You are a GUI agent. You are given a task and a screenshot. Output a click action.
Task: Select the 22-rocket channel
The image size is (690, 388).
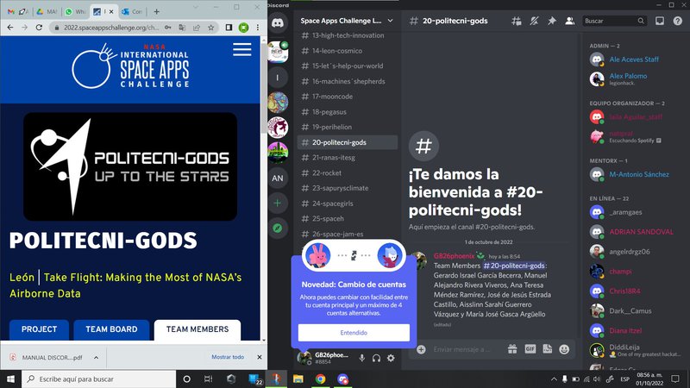pos(329,172)
